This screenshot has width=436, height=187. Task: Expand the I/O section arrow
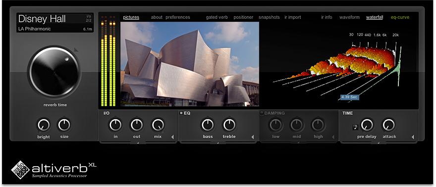coord(172,137)
